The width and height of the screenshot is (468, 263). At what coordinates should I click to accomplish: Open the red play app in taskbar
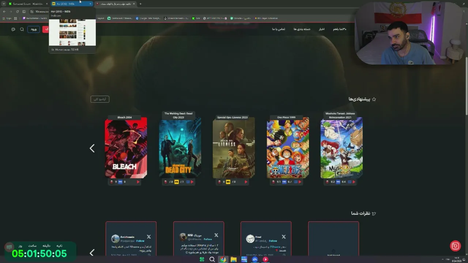[265, 259]
